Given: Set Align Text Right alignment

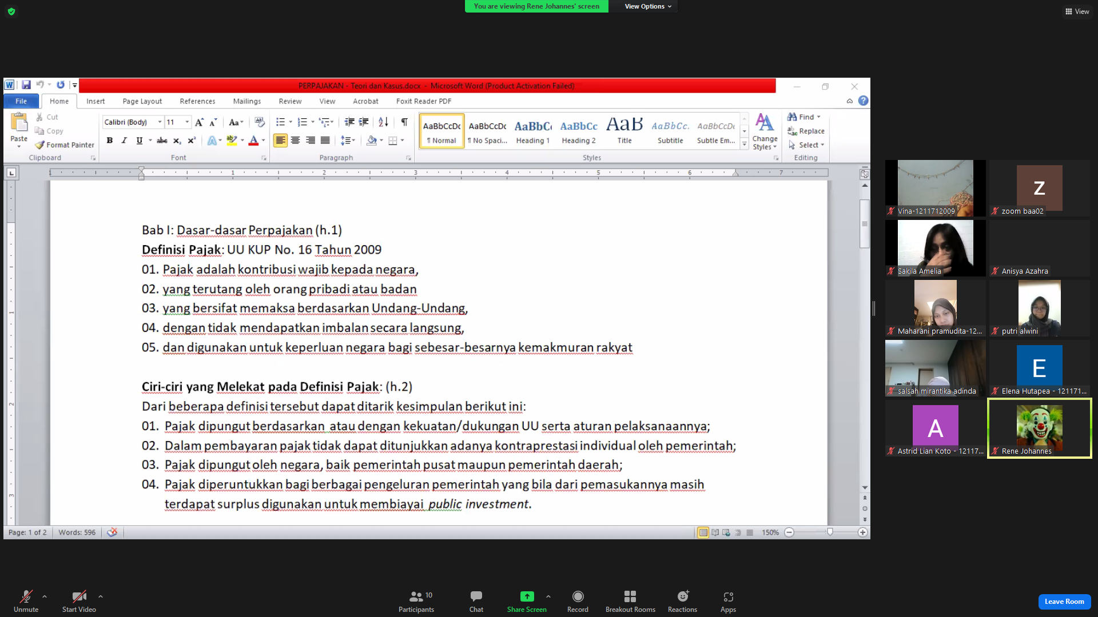Looking at the screenshot, I should pos(310,141).
